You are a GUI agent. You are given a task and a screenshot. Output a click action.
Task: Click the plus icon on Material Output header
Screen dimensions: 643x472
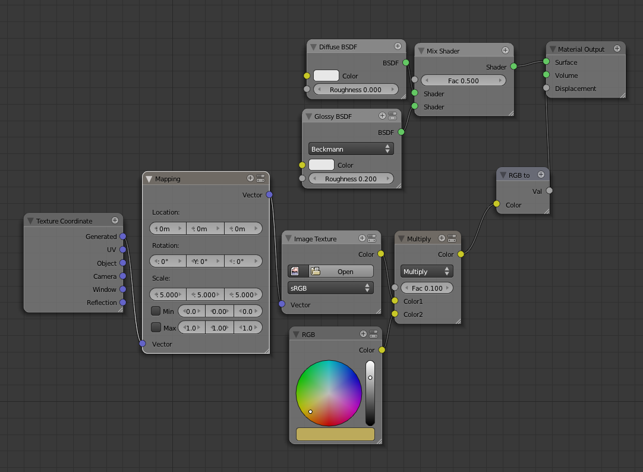point(617,49)
